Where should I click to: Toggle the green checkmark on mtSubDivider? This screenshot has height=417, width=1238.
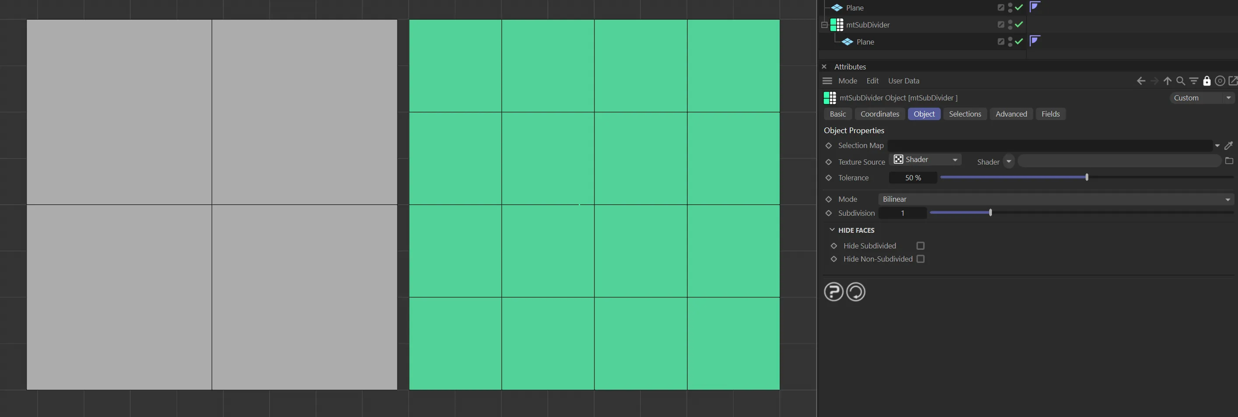(x=1019, y=24)
